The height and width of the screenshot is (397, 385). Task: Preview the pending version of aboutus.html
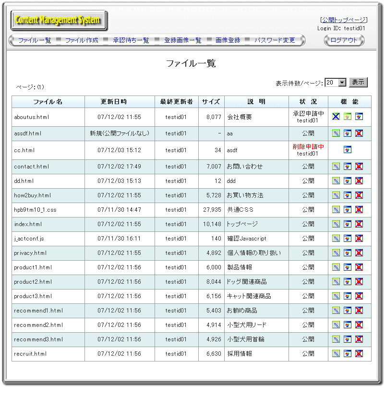[348, 117]
